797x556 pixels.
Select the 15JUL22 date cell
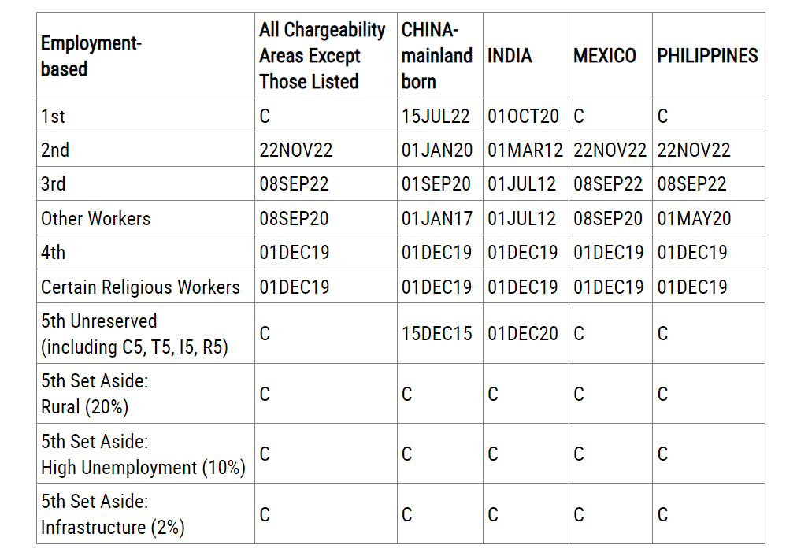tap(436, 117)
